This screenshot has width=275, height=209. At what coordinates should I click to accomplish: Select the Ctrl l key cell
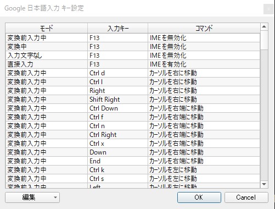pyautogui.click(x=117, y=82)
